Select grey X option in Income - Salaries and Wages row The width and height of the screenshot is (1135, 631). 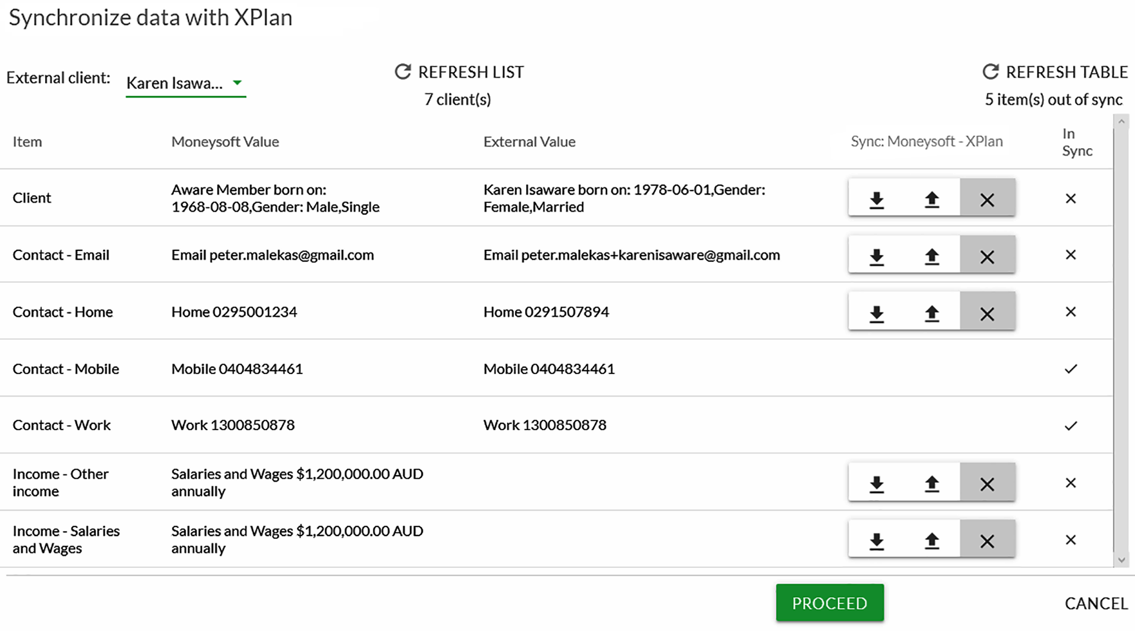987,539
